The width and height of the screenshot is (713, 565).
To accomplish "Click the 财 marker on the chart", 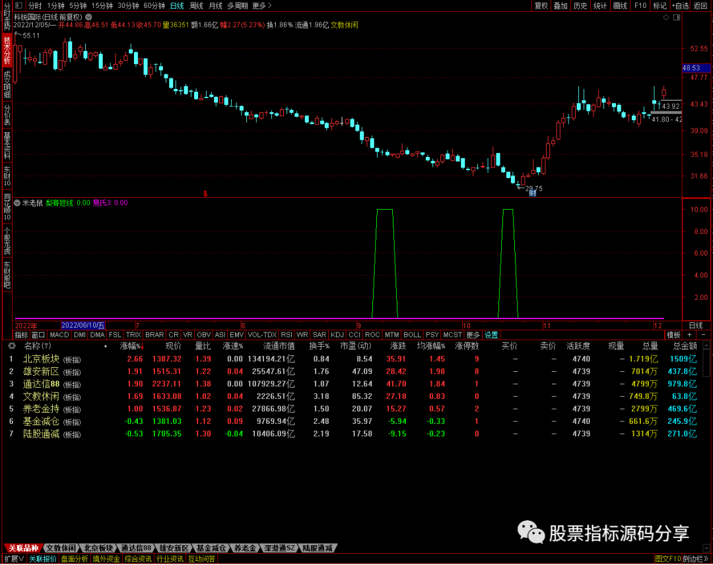I will tap(532, 193).
